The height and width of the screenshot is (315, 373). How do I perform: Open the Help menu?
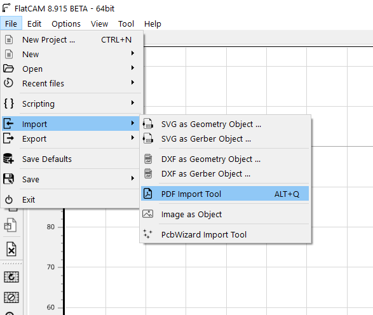[153, 23]
